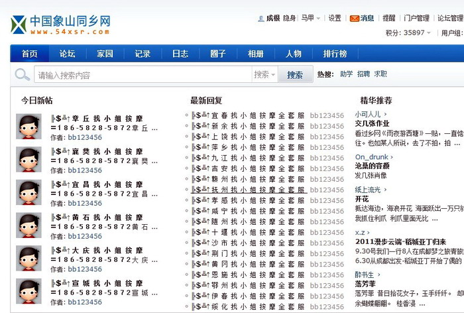
Task: Focus the 请输入搜索内容 search field
Action: pyautogui.click(x=143, y=75)
